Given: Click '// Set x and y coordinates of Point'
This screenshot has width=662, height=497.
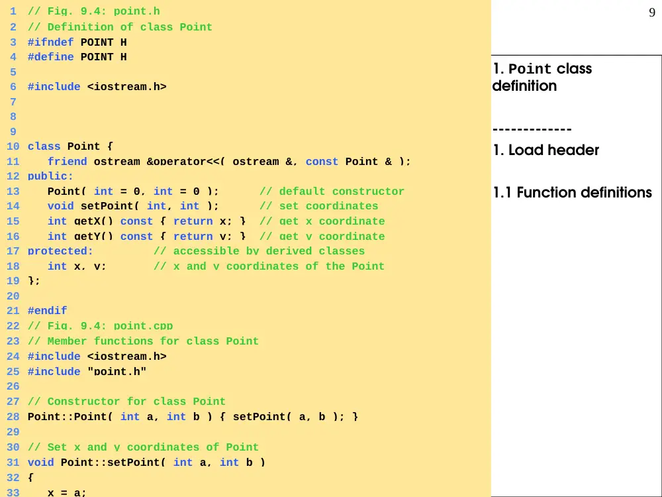Looking at the screenshot, I should pos(143,447).
